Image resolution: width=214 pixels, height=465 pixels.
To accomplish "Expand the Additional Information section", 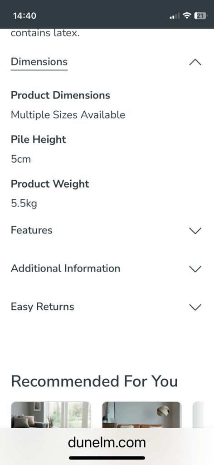I will tap(65, 268).
